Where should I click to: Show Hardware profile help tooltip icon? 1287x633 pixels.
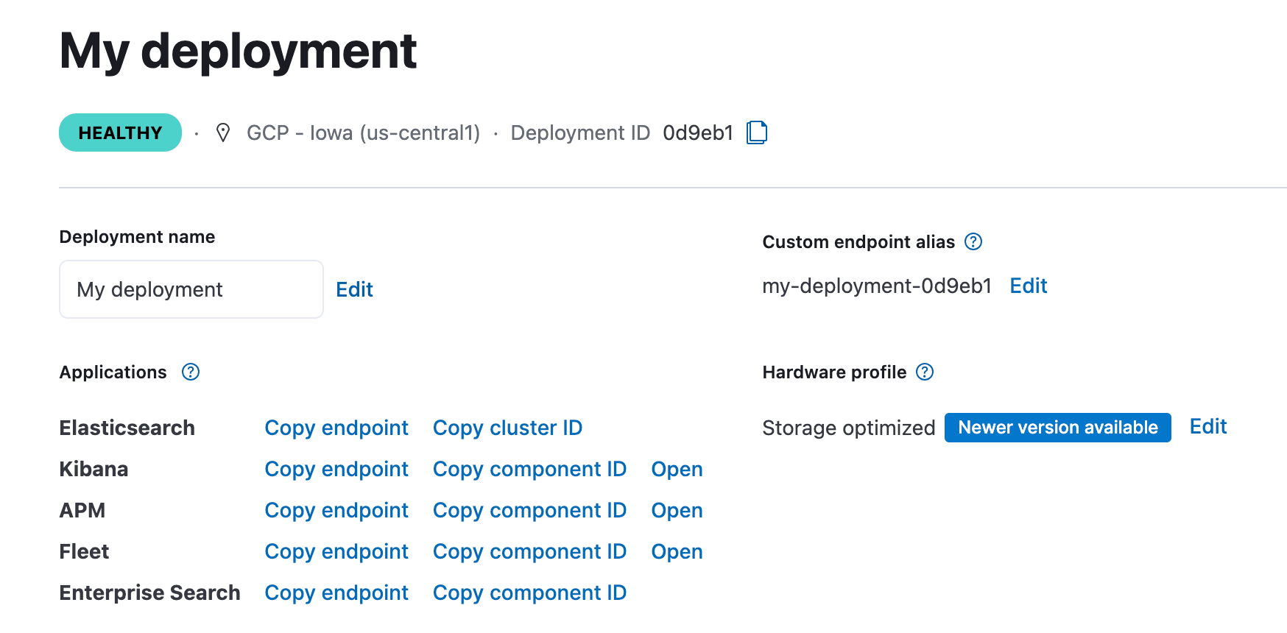coord(924,372)
